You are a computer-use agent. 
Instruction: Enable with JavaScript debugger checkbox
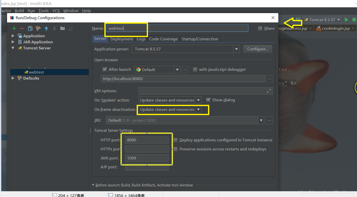[195, 70]
